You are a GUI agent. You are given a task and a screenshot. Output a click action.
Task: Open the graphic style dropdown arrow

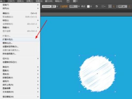click(91, 6)
